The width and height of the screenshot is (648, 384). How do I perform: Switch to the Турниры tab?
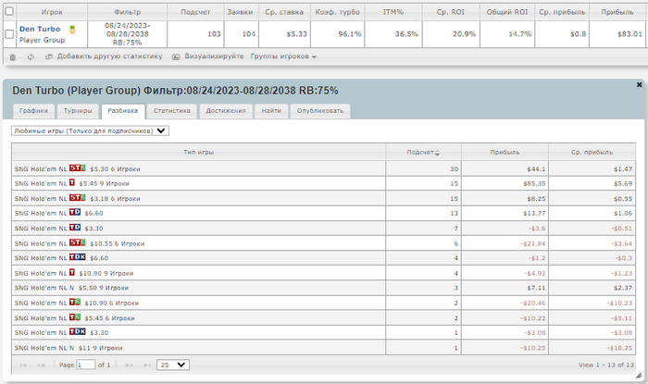click(x=77, y=111)
